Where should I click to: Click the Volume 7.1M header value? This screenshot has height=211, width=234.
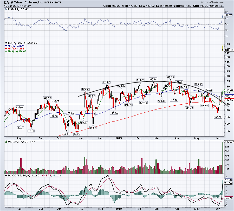(x=183, y=6)
